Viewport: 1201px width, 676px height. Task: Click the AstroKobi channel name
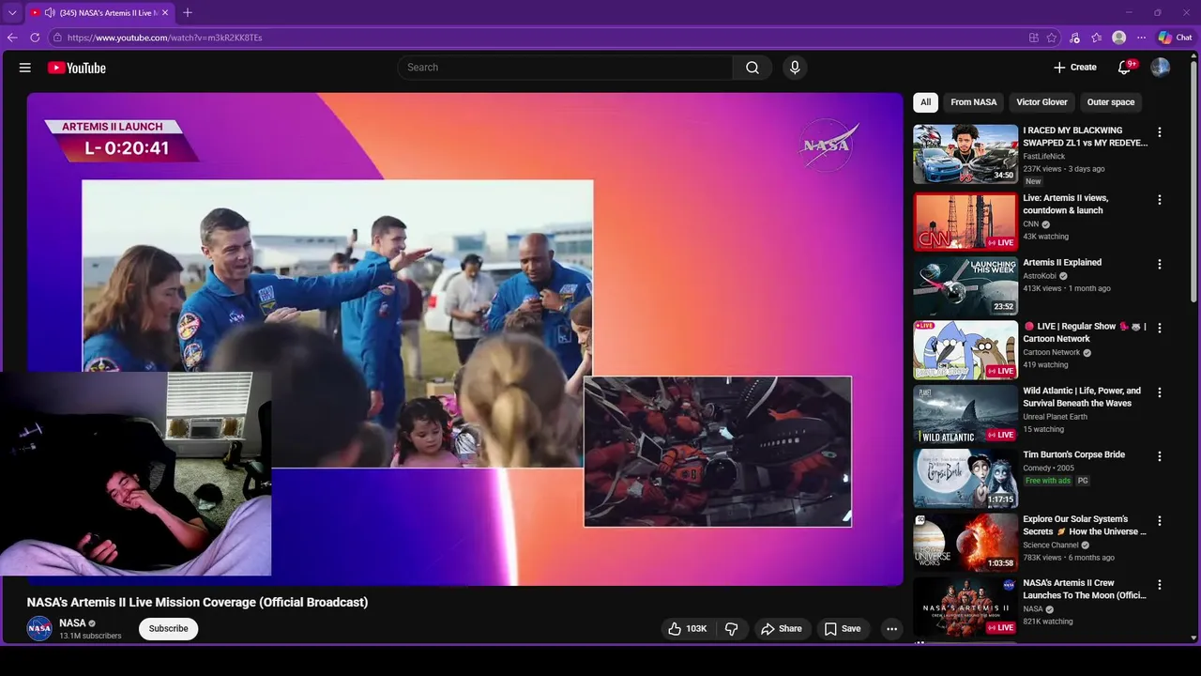[x=1040, y=276]
